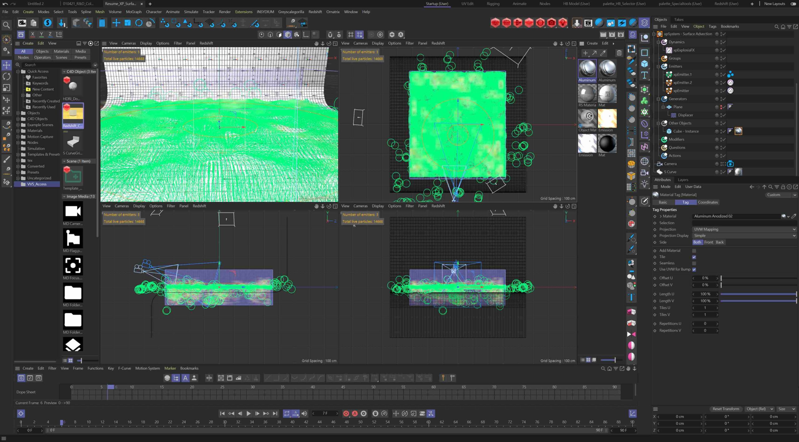This screenshot has height=442, width=799.
Task: Toggle the X axis lock icon
Action: pos(32,34)
